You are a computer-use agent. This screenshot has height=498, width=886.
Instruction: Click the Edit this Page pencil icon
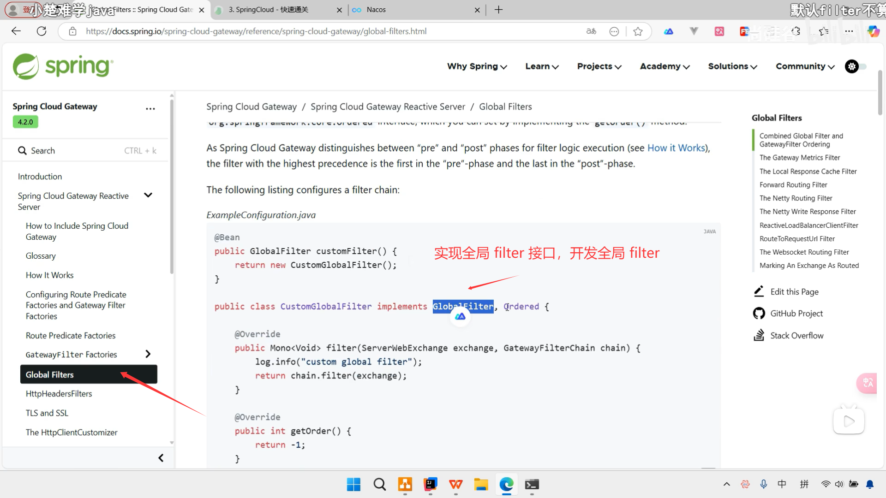759,291
